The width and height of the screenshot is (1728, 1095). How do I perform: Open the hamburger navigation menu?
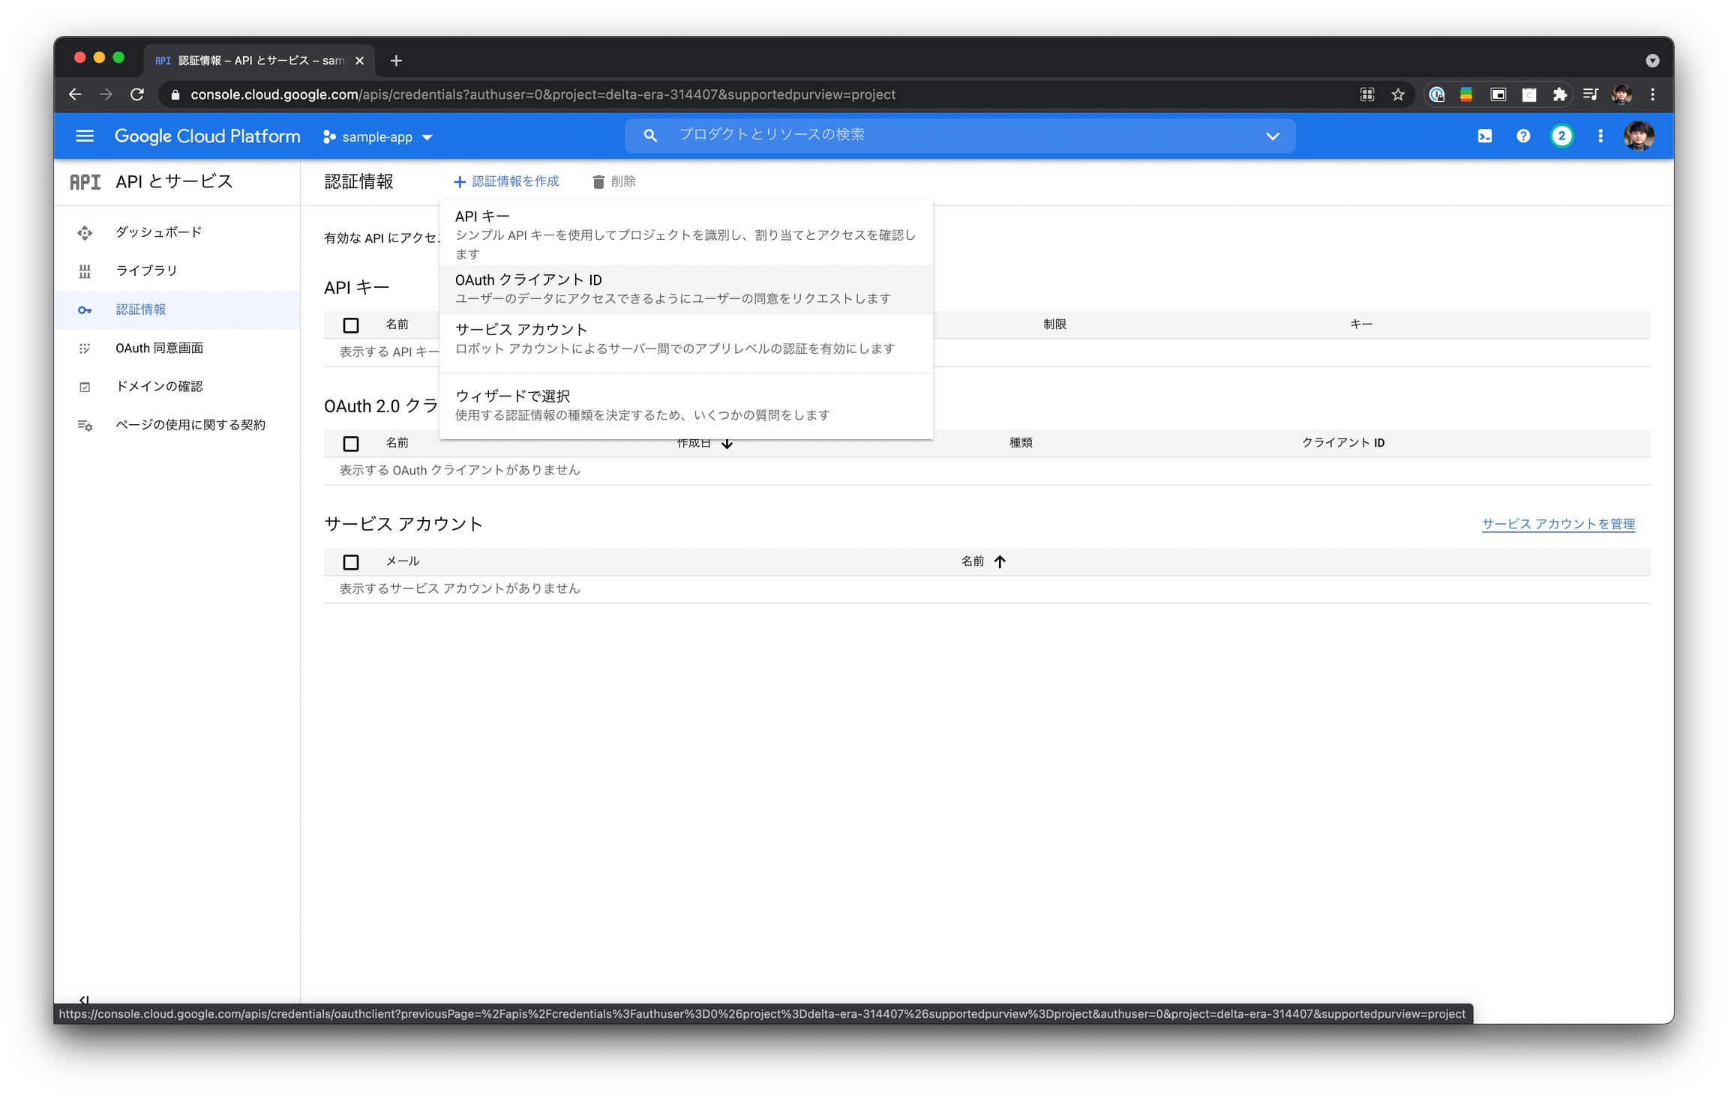85,136
